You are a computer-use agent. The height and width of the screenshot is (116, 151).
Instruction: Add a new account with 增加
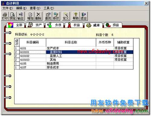(31, 16)
